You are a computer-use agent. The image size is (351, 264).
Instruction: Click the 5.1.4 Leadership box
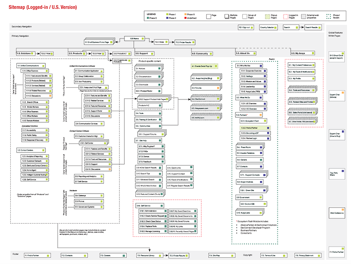point(253,87)
